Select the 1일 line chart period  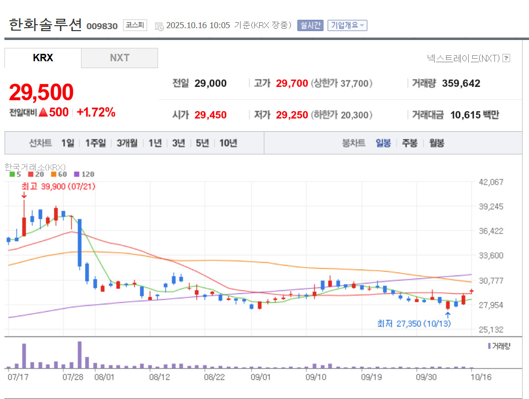68,143
